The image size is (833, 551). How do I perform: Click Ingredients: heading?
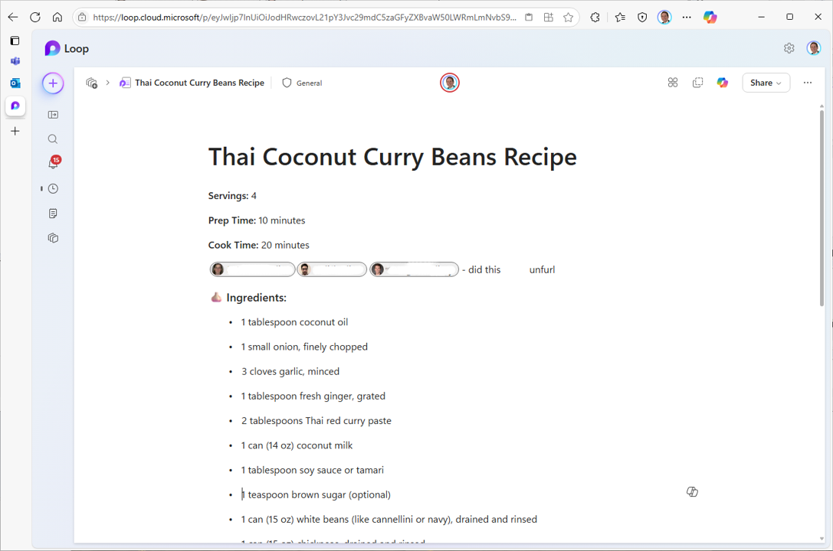[x=256, y=298]
